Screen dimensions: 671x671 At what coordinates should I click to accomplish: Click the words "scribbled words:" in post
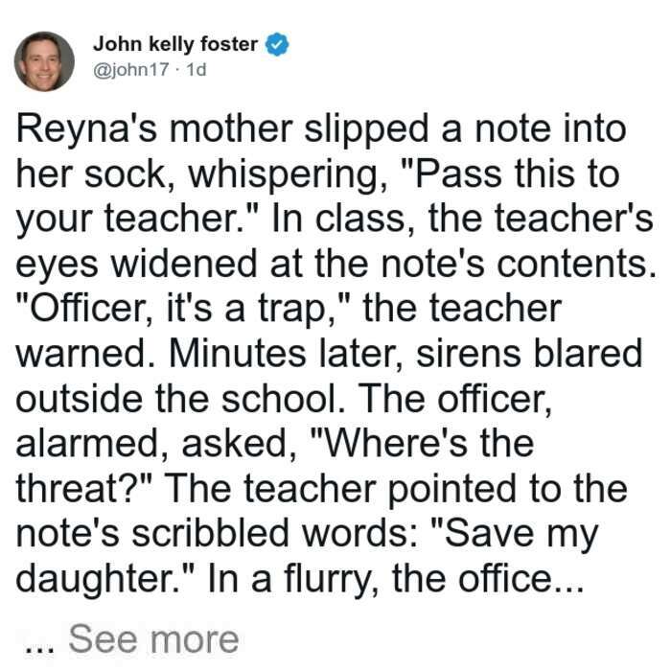pos(274,533)
